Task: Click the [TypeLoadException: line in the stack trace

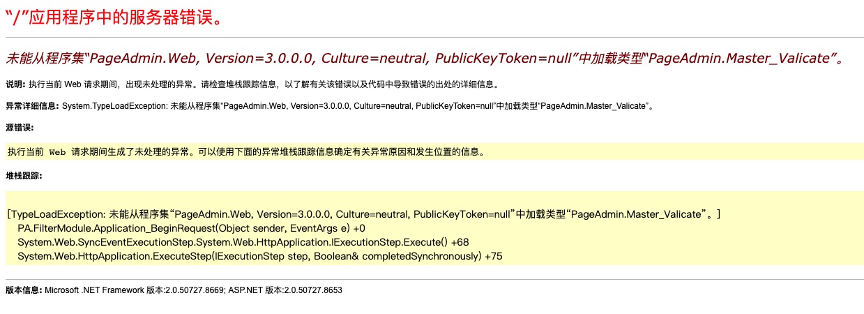Action: tap(363, 214)
